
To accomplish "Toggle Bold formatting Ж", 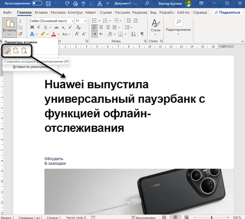I will [32, 27].
